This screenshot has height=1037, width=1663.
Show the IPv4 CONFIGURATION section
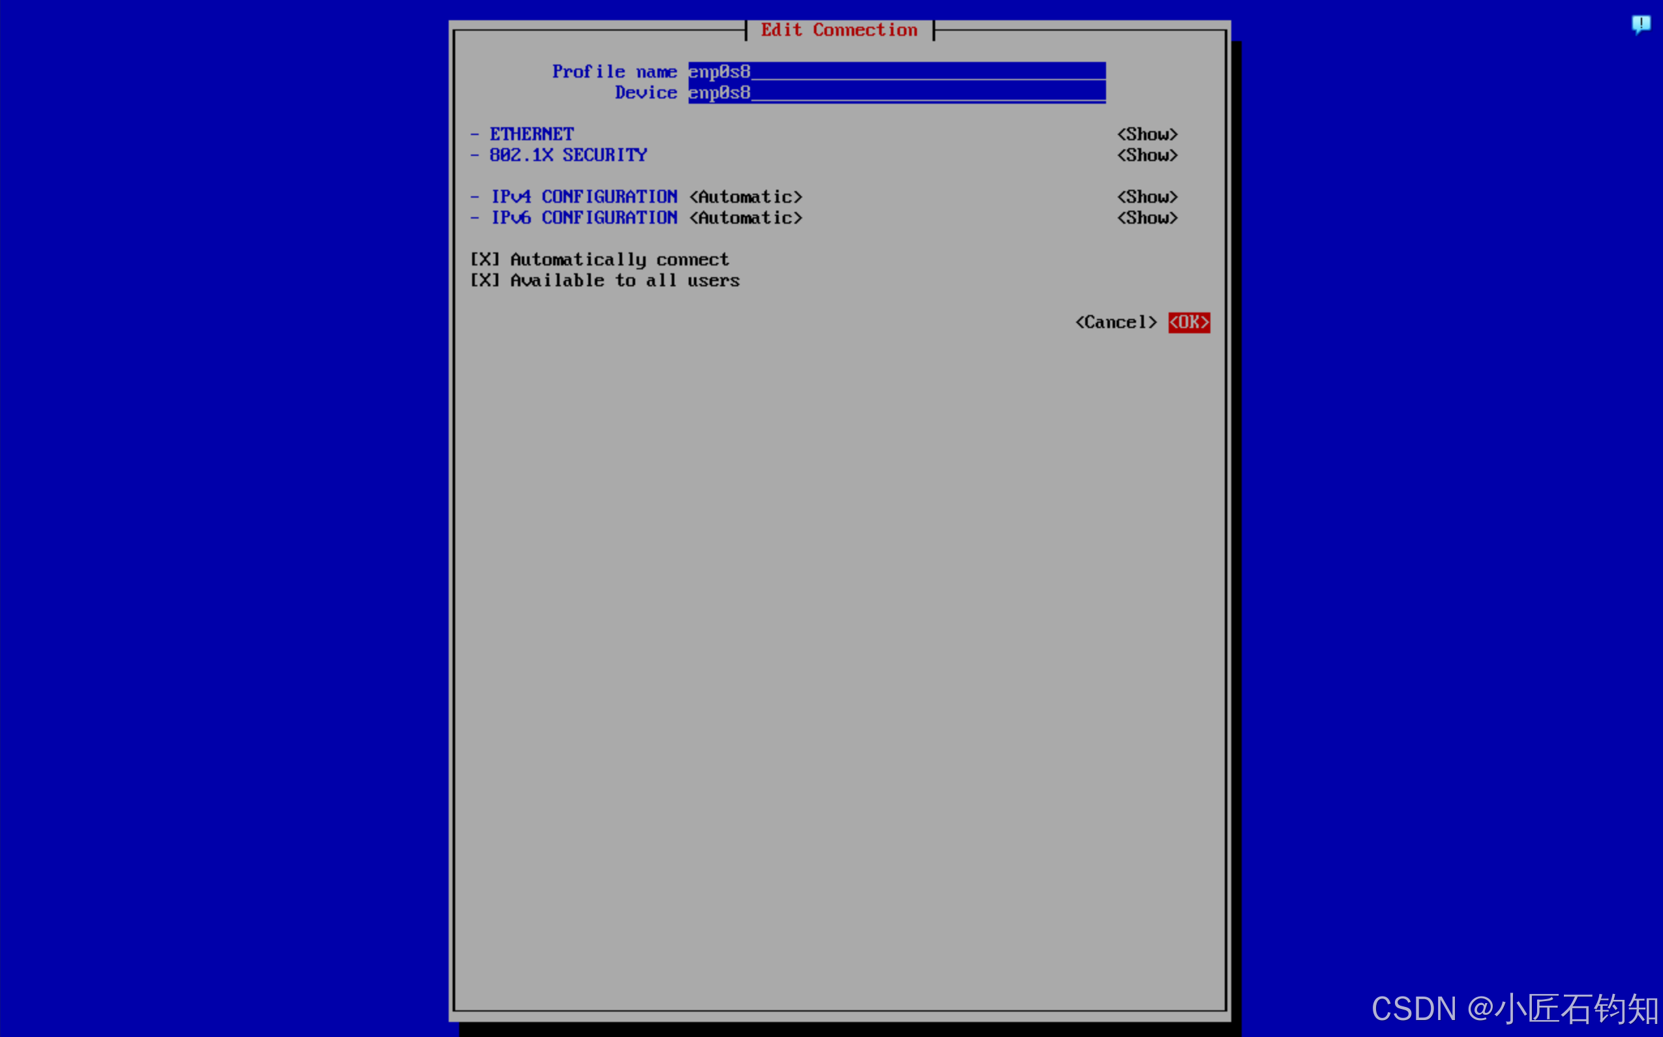tap(1146, 198)
